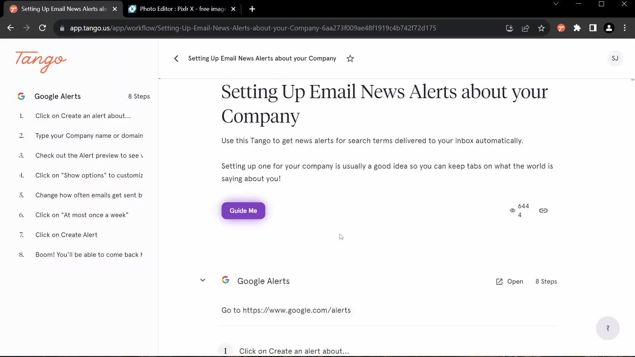Click step 7 Click on Create Alert
The image size is (635, 357).
(66, 234)
